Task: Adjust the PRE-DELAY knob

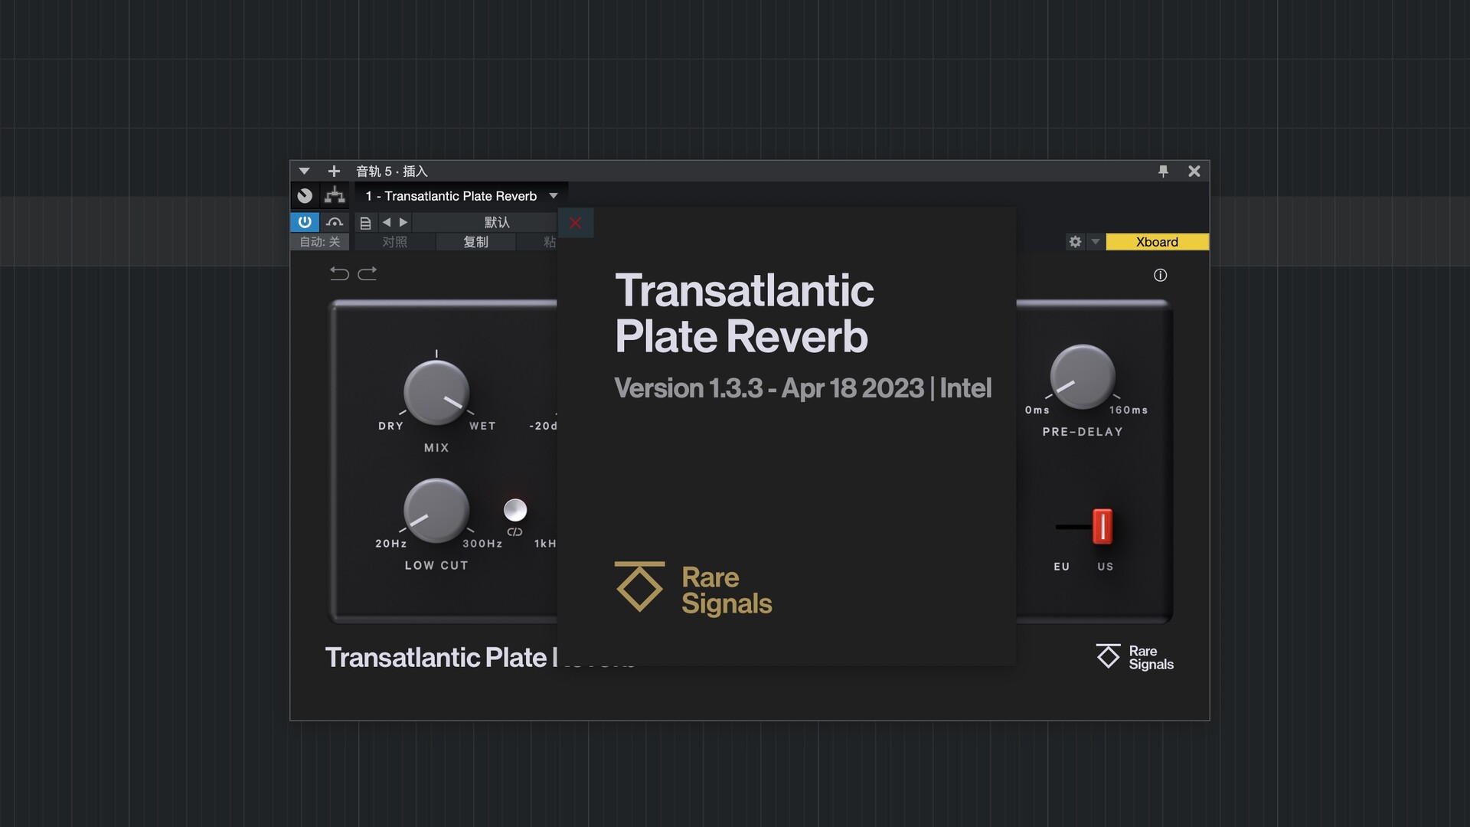Action: (1083, 377)
